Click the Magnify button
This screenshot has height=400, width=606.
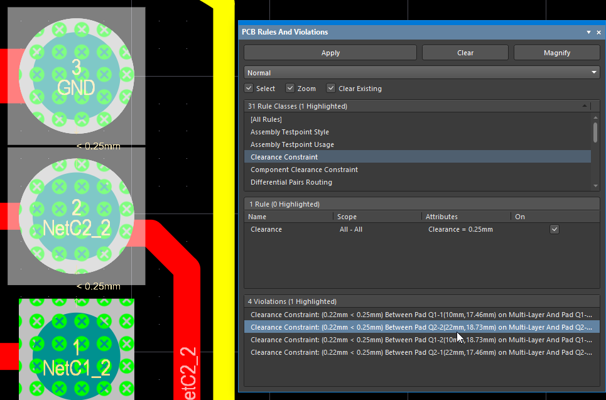[x=556, y=53]
